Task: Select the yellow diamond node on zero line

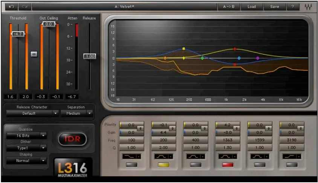Action: [183, 58]
